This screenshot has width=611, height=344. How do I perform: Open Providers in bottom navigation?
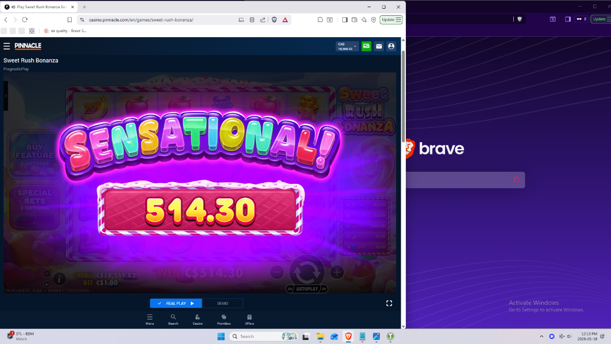pyautogui.click(x=224, y=320)
